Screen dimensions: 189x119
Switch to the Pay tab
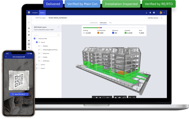coord(110,23)
